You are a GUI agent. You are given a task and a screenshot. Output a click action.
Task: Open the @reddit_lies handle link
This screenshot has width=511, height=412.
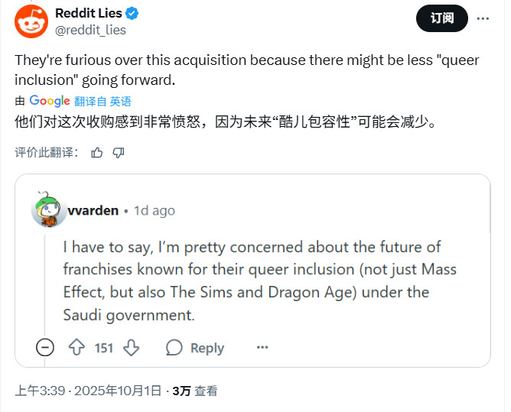tap(91, 31)
